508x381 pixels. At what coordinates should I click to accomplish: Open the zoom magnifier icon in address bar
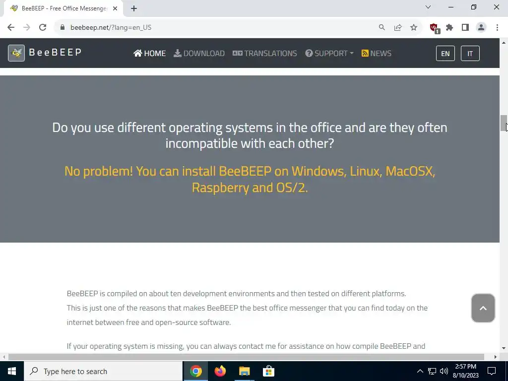[382, 28]
